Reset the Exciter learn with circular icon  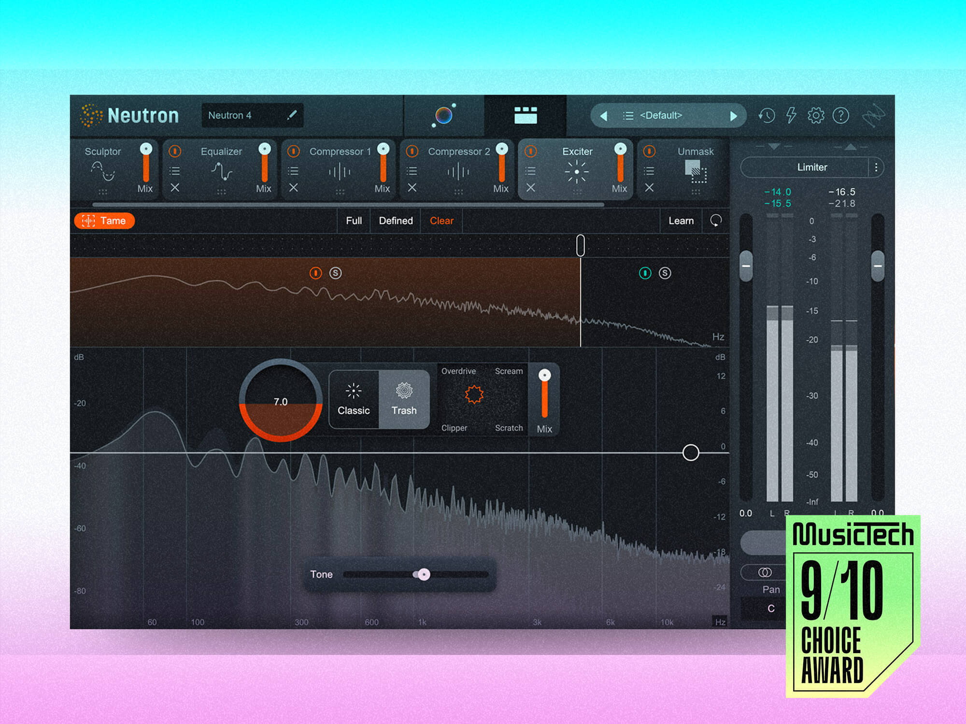tap(716, 221)
